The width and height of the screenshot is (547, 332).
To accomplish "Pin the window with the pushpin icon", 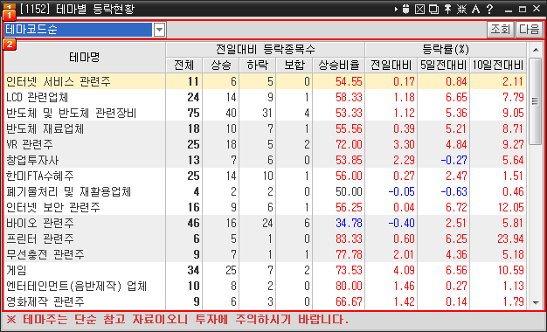I will [x=448, y=9].
